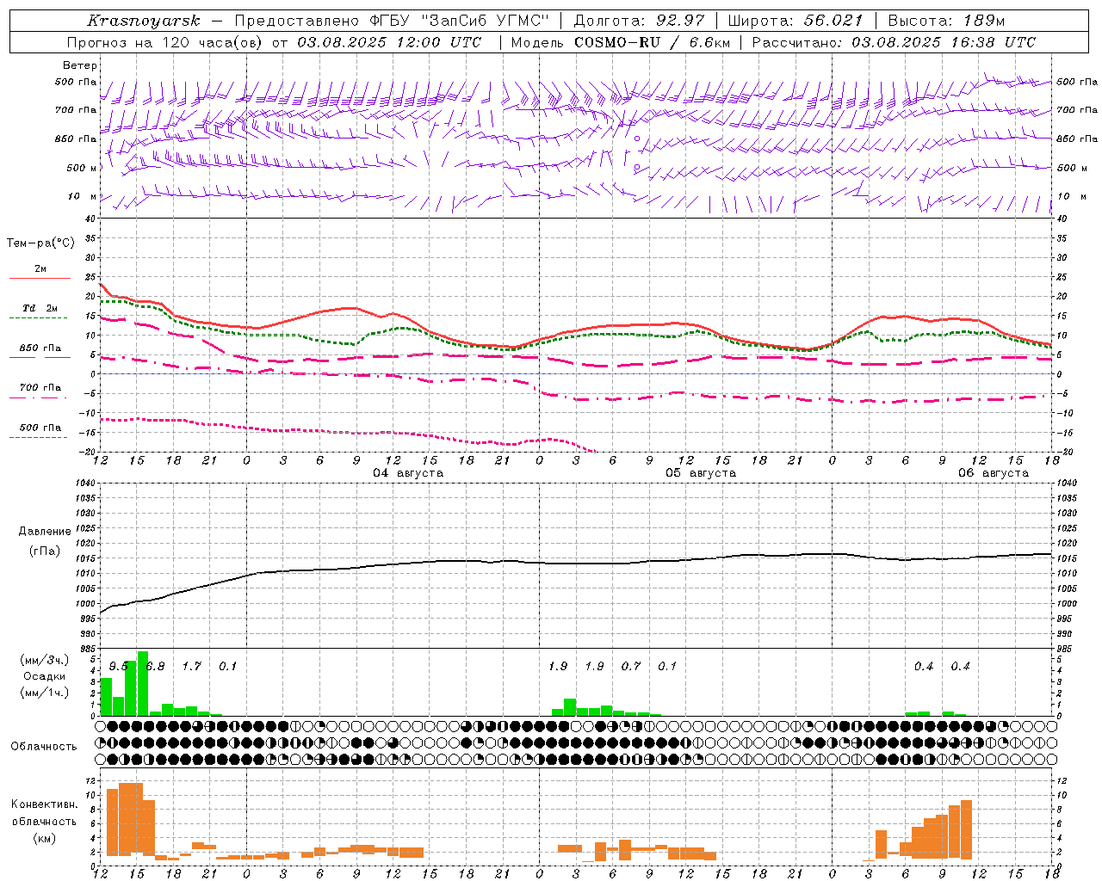This screenshot has height=881, width=1102.
Task: Click the '500 м' wind level label on left
Action: [x=83, y=168]
